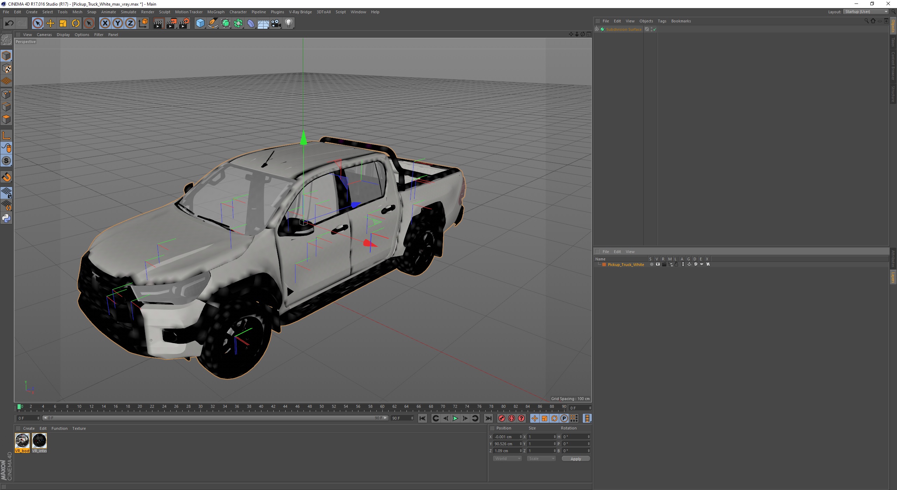Add a Floor environment object

(x=263, y=23)
